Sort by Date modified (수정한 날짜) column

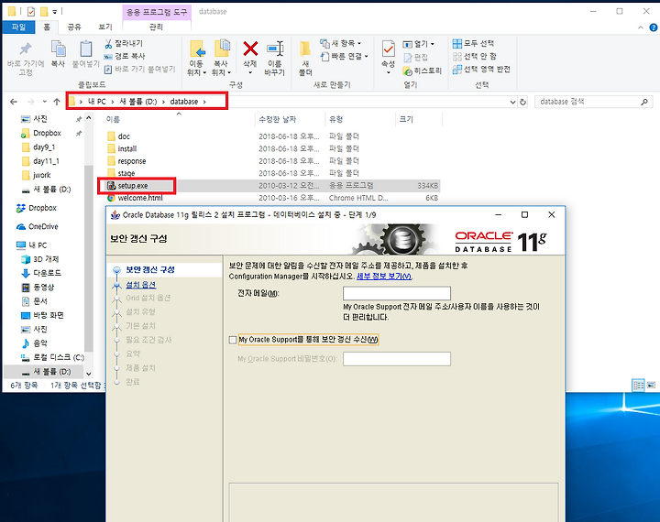click(x=278, y=119)
